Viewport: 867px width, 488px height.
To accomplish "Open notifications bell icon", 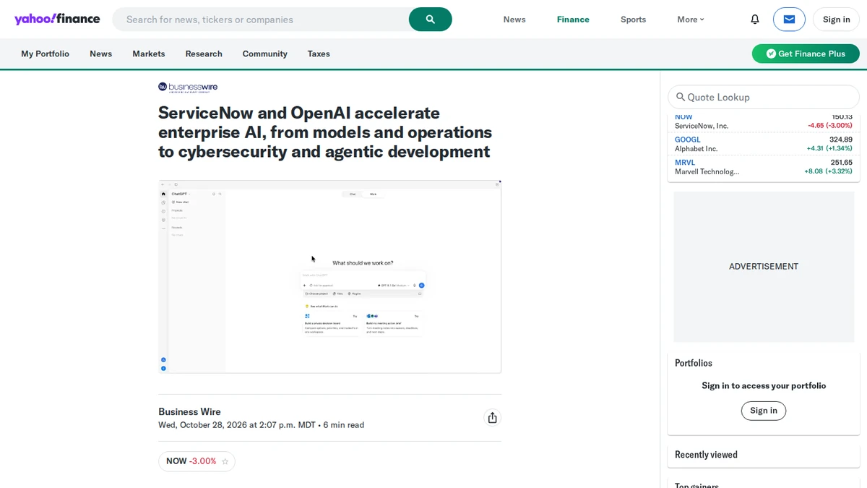I will coord(755,20).
